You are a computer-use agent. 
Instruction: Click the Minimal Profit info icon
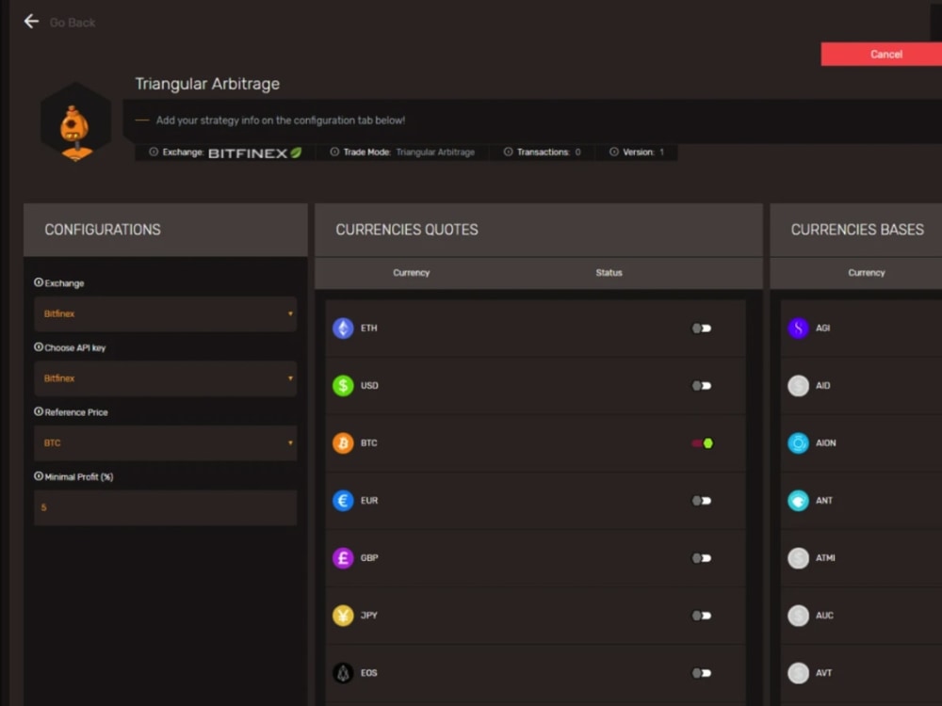click(39, 476)
